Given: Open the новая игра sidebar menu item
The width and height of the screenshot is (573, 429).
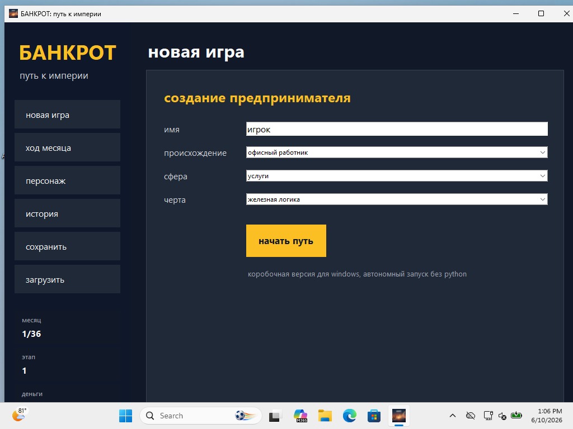Looking at the screenshot, I should pos(67,115).
